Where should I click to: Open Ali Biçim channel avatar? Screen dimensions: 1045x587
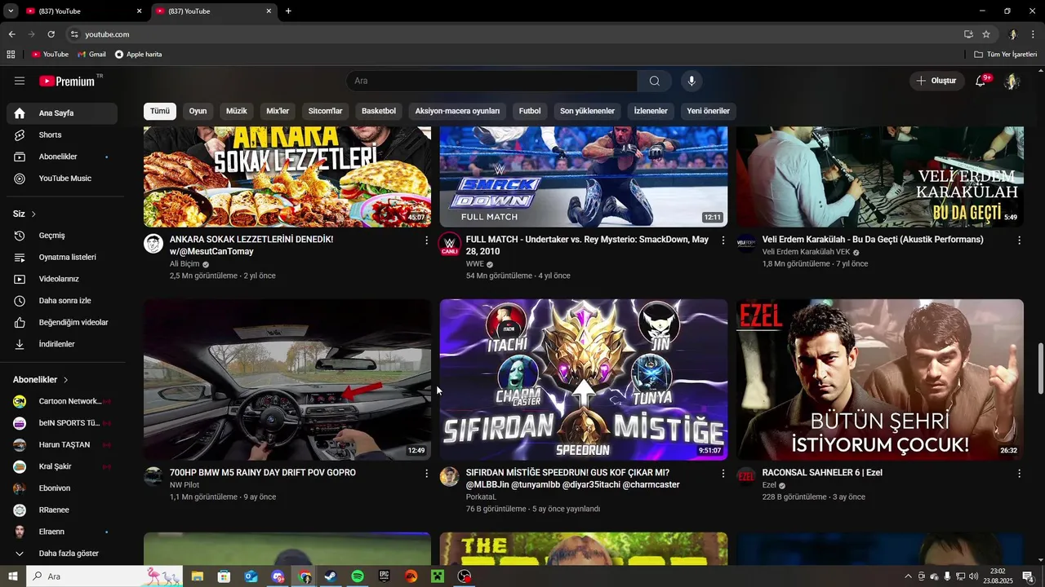coord(153,243)
